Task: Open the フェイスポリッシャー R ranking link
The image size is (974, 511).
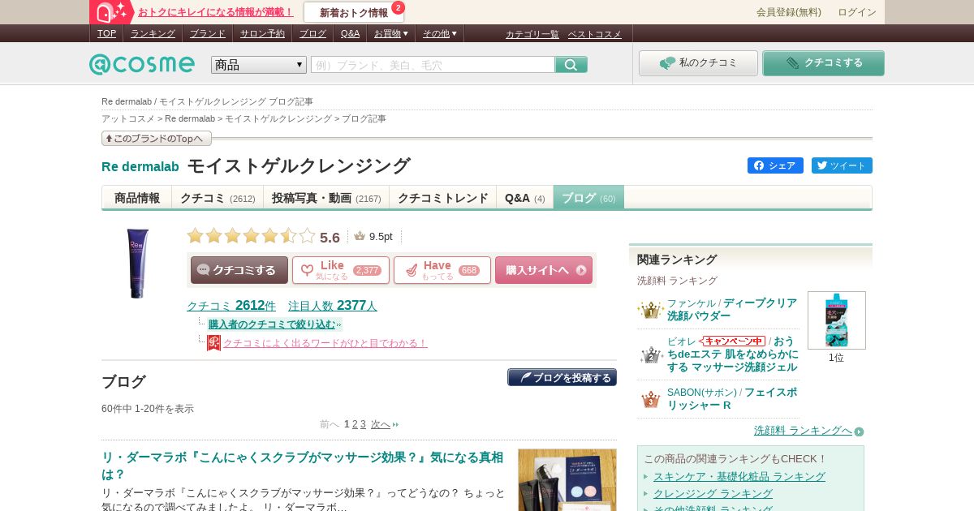Action: pyautogui.click(x=732, y=398)
